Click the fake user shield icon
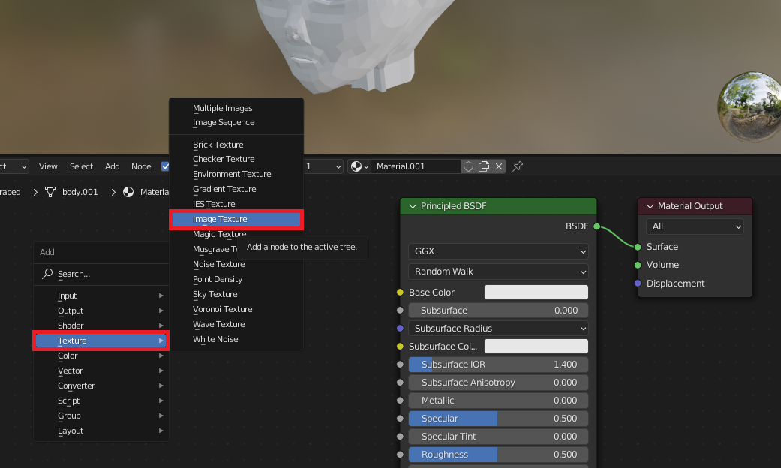 pos(469,166)
